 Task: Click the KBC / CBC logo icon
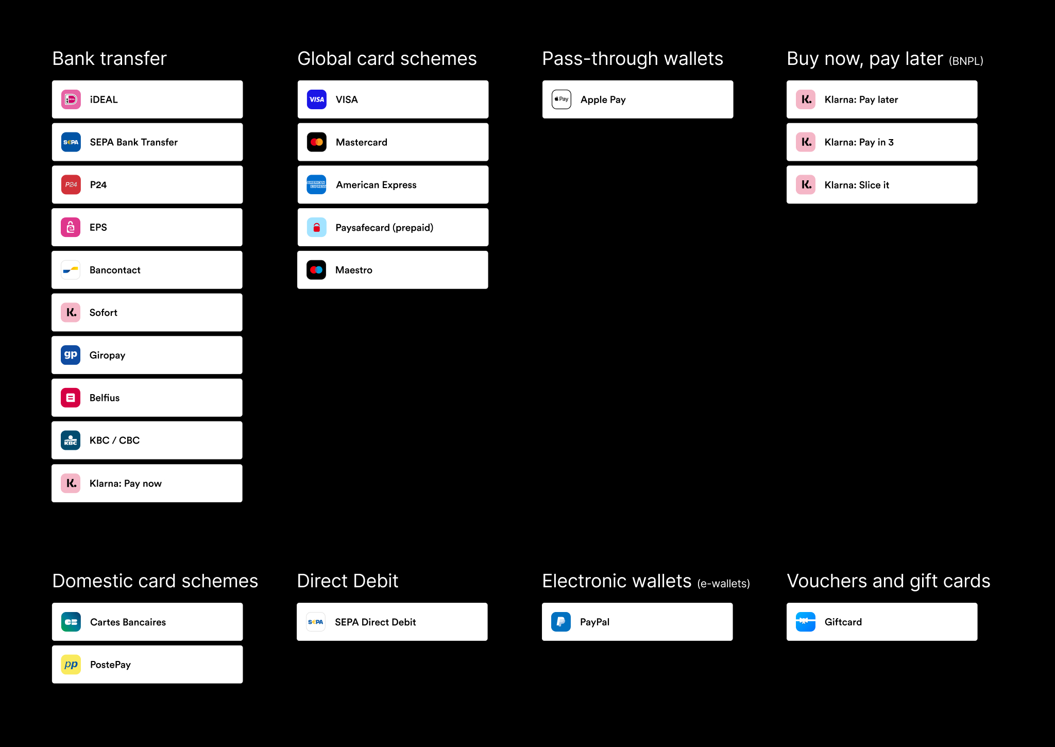click(71, 440)
